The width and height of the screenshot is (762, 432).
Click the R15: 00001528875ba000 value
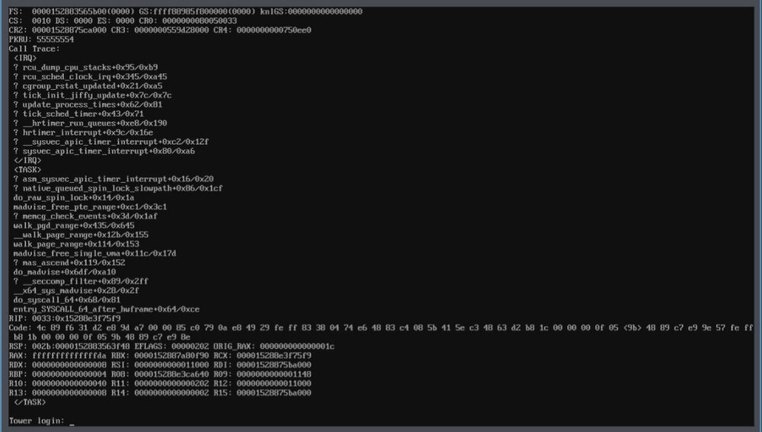262,392
